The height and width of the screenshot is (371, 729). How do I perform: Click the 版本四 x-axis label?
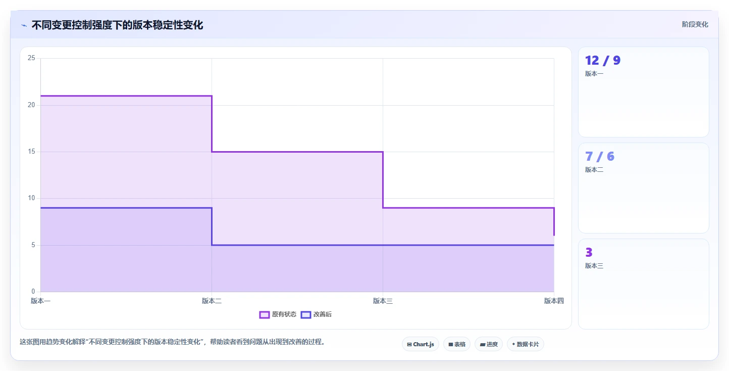[554, 301]
